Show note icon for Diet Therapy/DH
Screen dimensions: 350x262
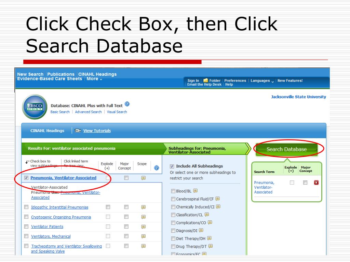tap(209, 238)
